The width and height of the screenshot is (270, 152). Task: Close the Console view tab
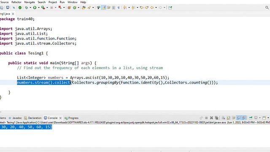(60, 118)
